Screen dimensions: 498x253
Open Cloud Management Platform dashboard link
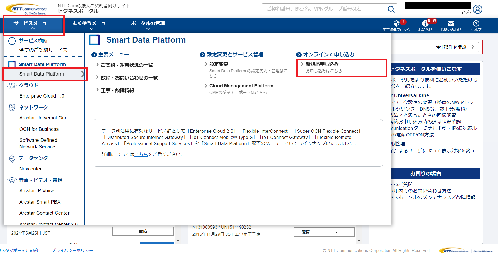pyautogui.click(x=241, y=86)
